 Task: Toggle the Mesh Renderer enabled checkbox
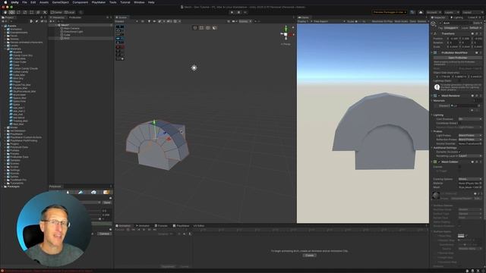pyautogui.click(x=439, y=96)
